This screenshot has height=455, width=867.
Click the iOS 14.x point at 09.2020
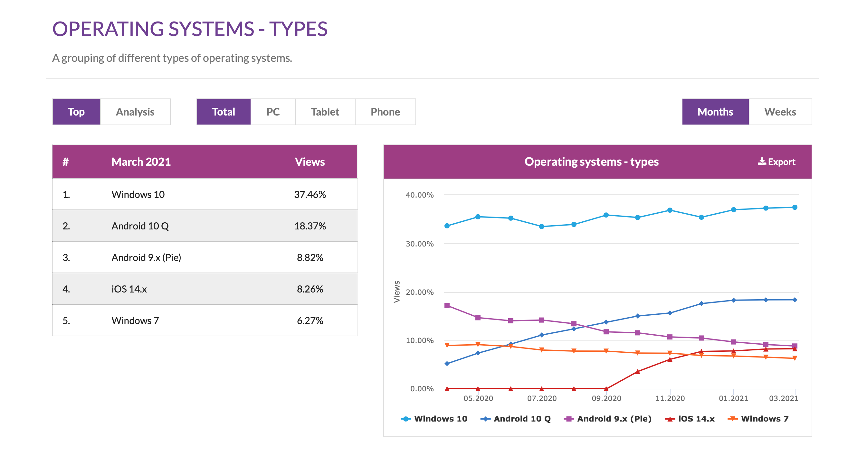(x=606, y=389)
